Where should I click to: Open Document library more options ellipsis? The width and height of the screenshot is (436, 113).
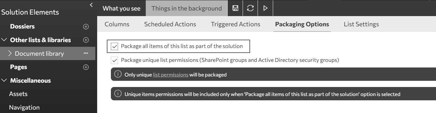pyautogui.click(x=86, y=54)
